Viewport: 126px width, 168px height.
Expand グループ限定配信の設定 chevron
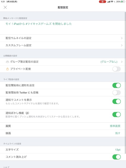(122, 62)
